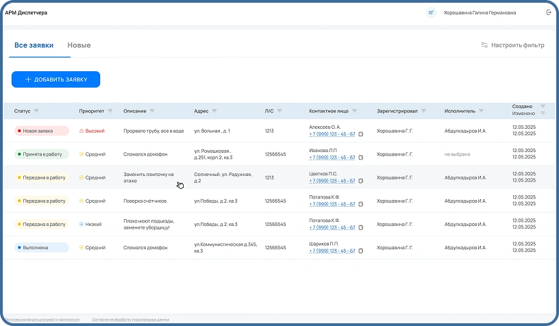Screen dimensions: 559x326
Task: Click Потапова К.Ф. phone link in Поверка счётчиков row
Action: click(332, 205)
